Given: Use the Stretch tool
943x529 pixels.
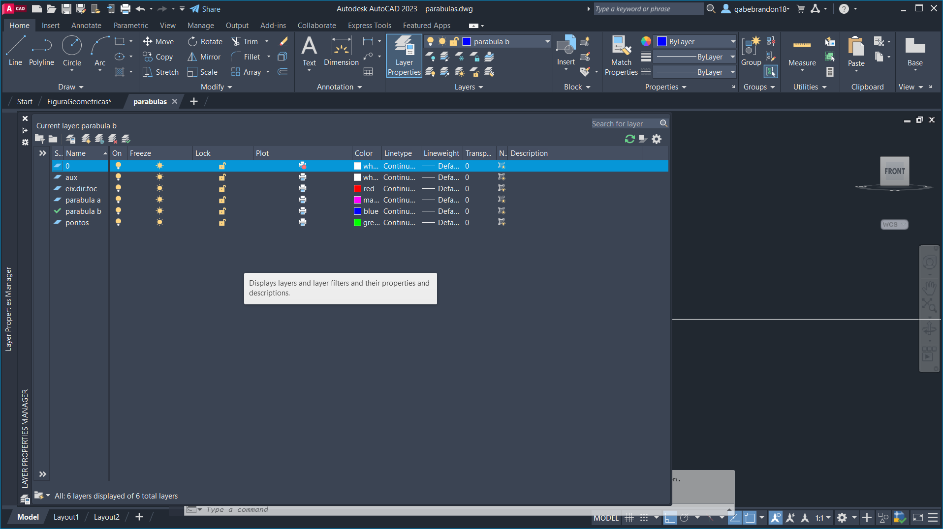Looking at the screenshot, I should coord(160,72).
